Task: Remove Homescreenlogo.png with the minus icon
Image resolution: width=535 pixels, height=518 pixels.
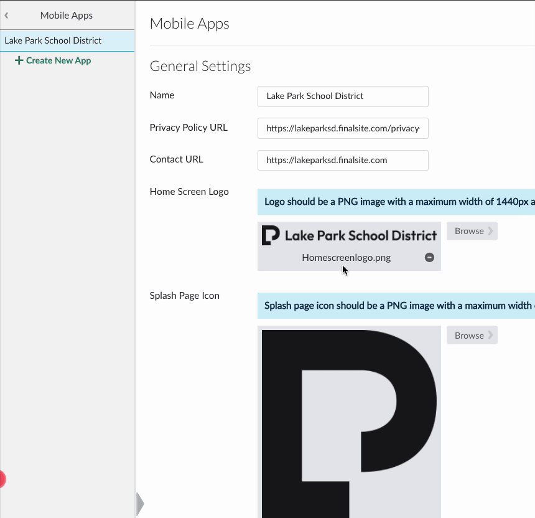Action: (430, 258)
